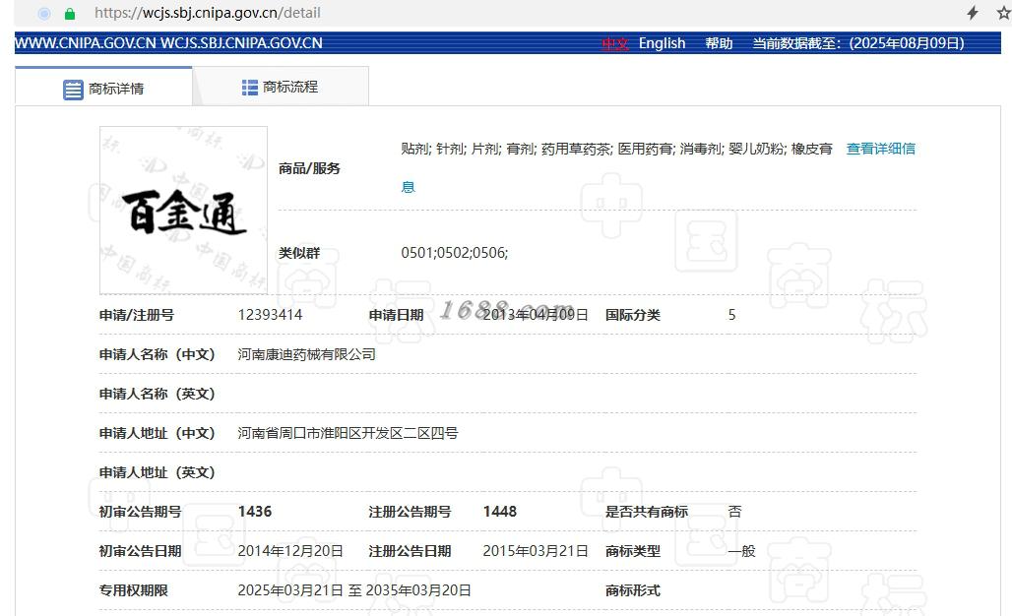Viewport: 1012px width, 616px height.
Task: Select application date 2013年04月09日
Action: click(x=536, y=315)
